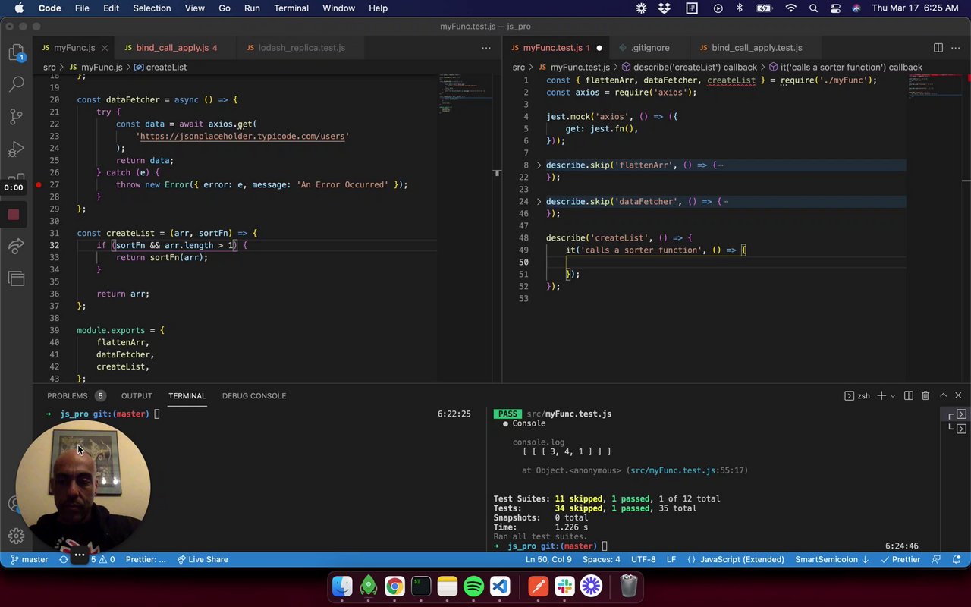Open the Explorer view in activity bar

tap(16, 52)
